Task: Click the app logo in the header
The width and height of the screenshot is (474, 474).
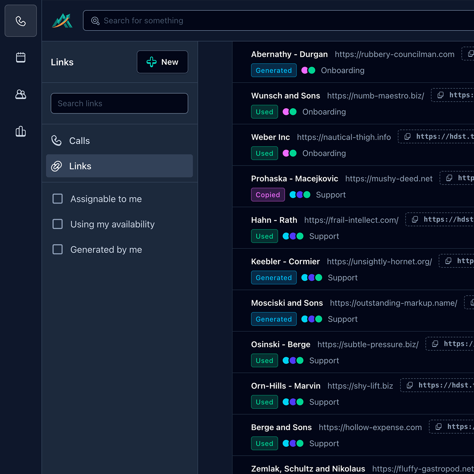Action: click(x=62, y=21)
